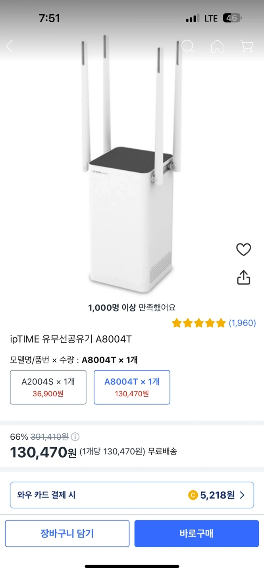Open search from the top bar
Screen dimensions: 264x573
pyautogui.click(x=187, y=46)
